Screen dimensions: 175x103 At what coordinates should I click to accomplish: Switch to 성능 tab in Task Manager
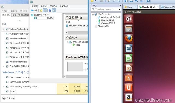click(14, 15)
